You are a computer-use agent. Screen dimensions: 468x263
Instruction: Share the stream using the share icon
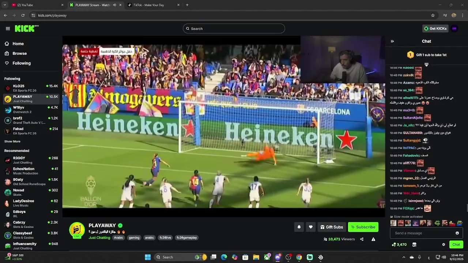[362, 239]
